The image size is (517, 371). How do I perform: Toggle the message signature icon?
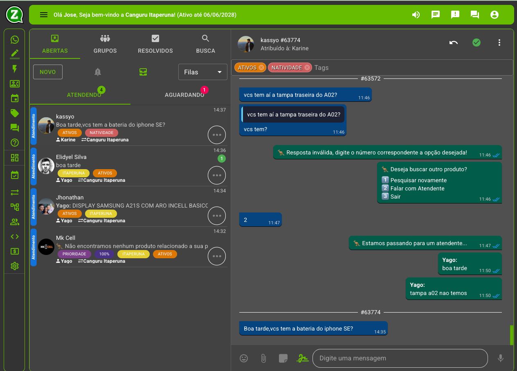pyautogui.click(x=303, y=358)
